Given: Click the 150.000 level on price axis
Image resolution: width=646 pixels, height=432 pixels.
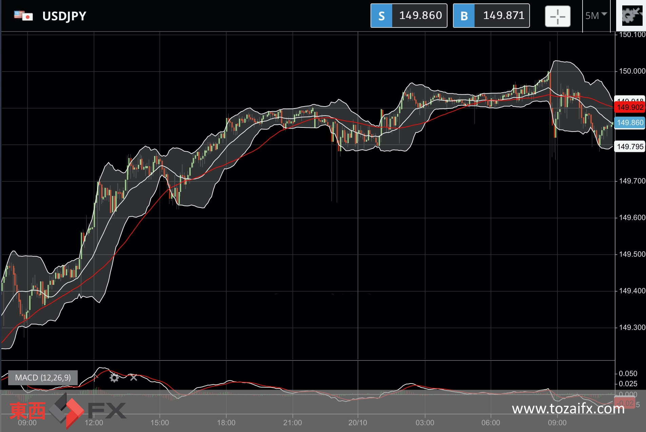Looking at the screenshot, I should (x=632, y=71).
